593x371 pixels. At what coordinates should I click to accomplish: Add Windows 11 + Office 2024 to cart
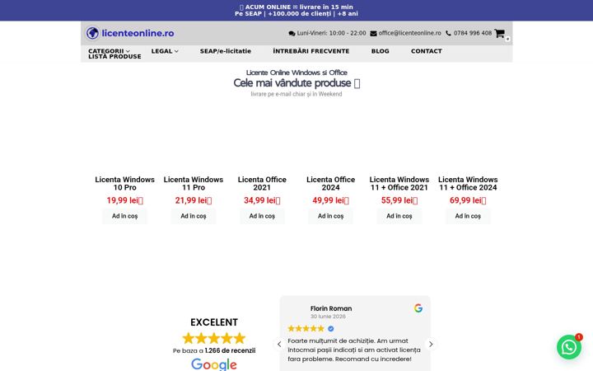click(x=468, y=216)
